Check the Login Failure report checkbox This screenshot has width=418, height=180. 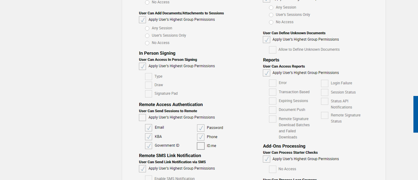[325, 83]
